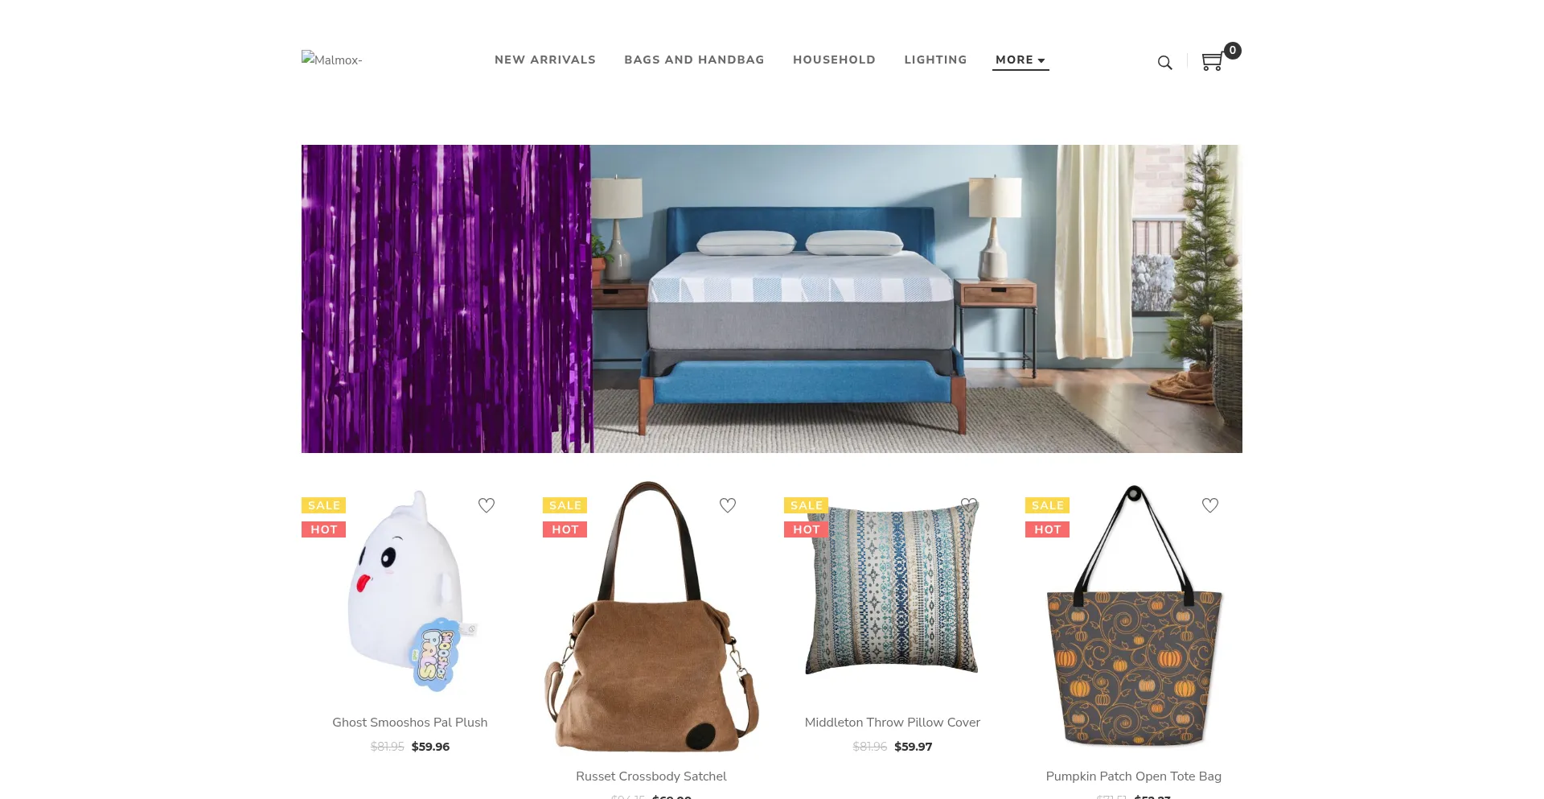Click the cart item count badge
Viewport: 1544px width, 799px height.
tap(1232, 51)
